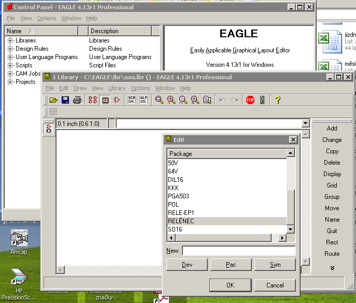Open Window menu in Control Panel

71,18
